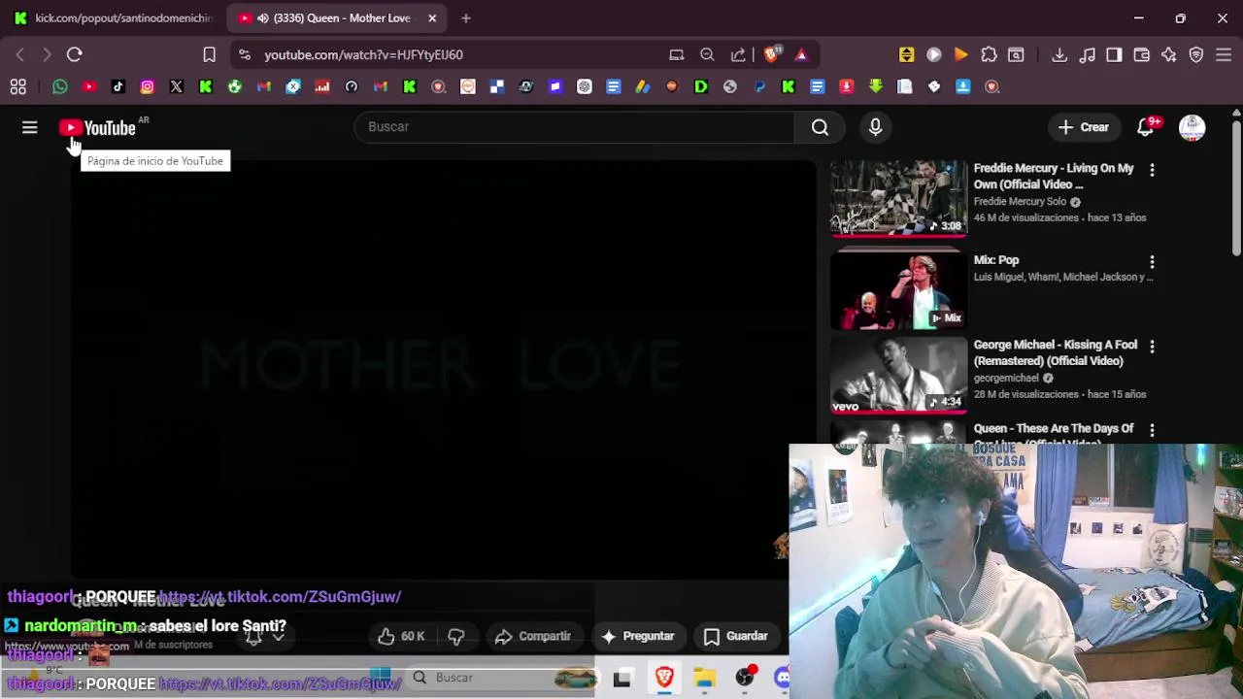
Task: Click the Mother Love video player
Action: tap(443, 369)
